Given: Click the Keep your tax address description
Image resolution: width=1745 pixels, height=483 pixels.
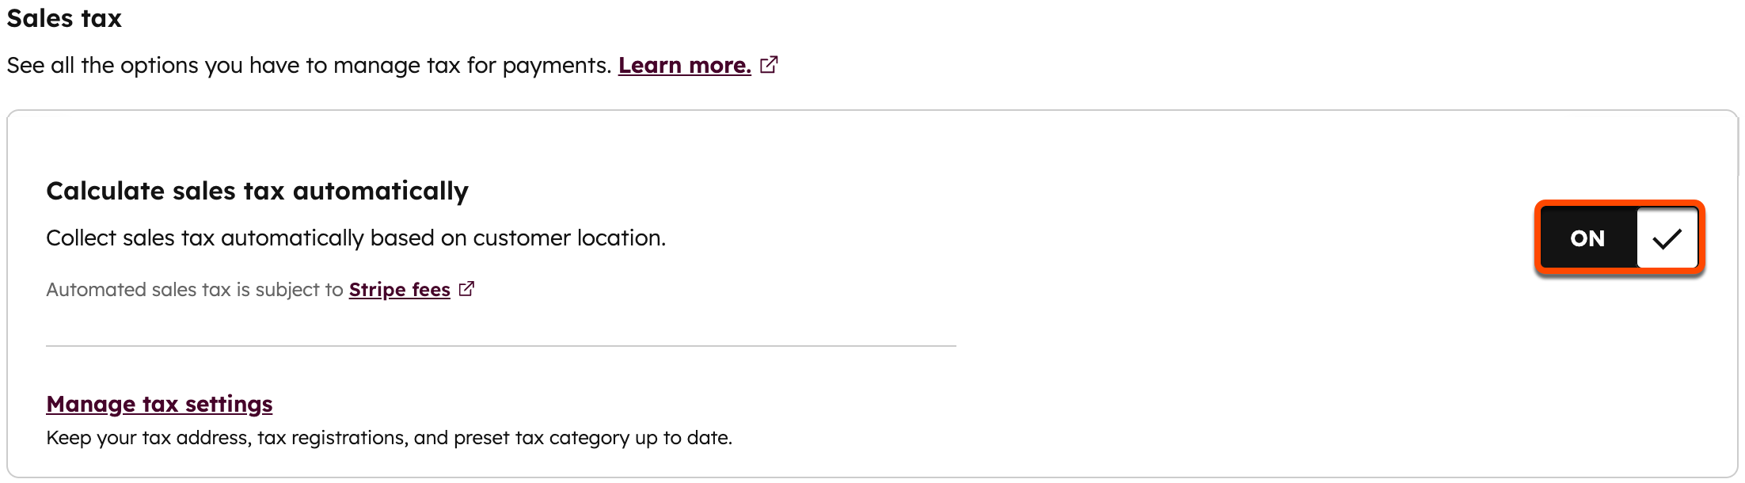Looking at the screenshot, I should [389, 438].
